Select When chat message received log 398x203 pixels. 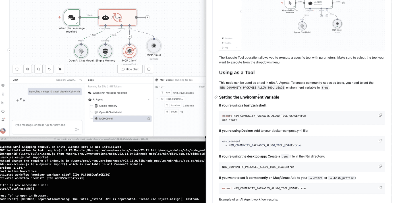(x=109, y=93)
